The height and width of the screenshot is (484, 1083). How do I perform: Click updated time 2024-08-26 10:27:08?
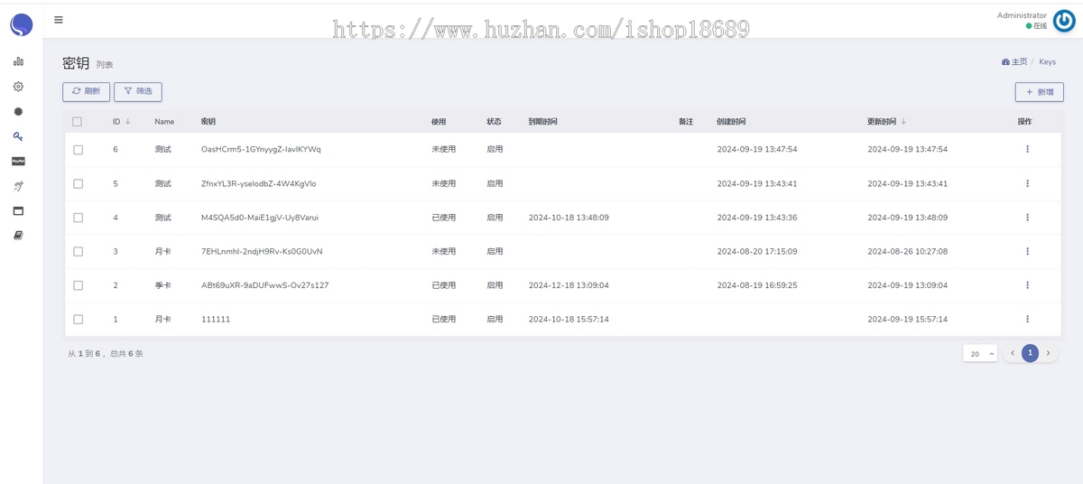(908, 251)
